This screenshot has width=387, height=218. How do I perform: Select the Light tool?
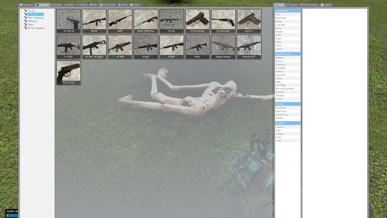pos(288,82)
